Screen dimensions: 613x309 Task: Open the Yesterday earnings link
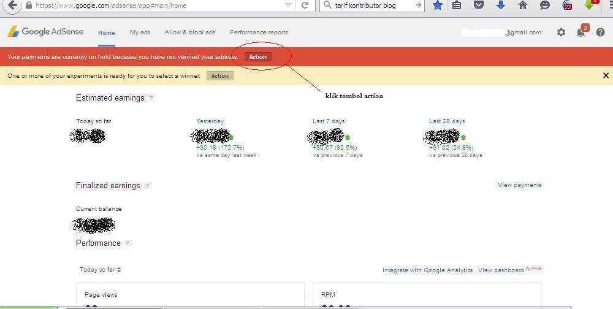point(210,121)
